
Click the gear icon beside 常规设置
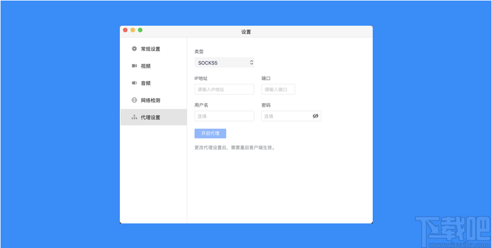click(x=134, y=49)
